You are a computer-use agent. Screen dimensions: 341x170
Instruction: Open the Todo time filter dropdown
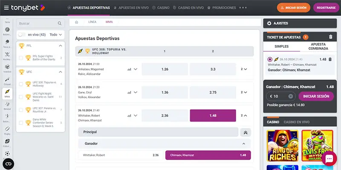(x=56, y=35)
